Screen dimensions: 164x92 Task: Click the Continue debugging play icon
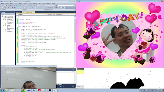(x=38, y=7)
